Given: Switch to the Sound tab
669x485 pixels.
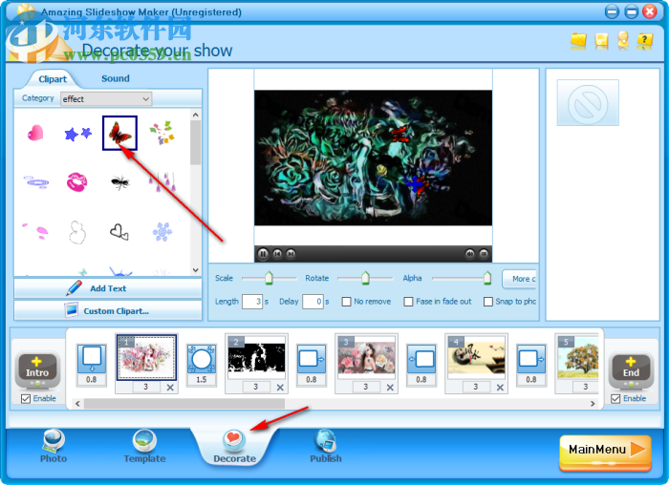Looking at the screenshot, I should click(x=116, y=78).
